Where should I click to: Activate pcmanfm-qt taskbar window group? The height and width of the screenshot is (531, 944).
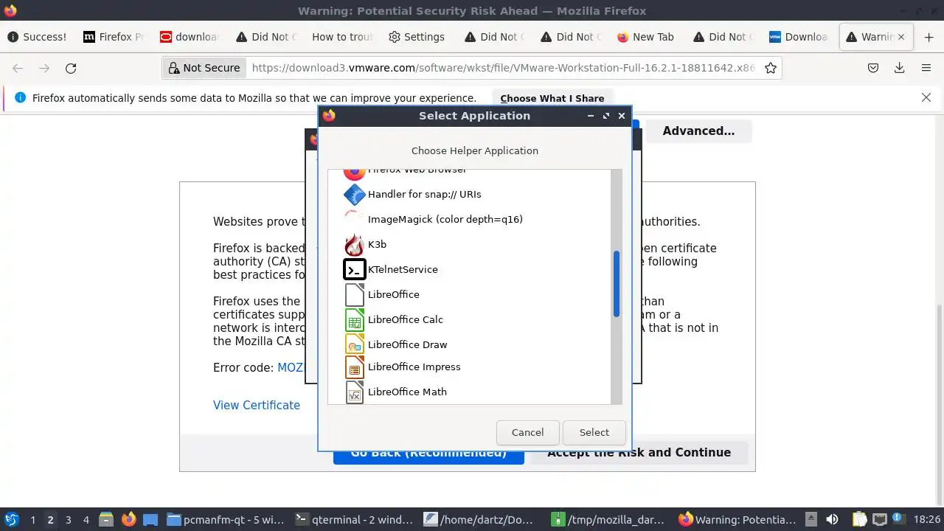[x=225, y=519]
